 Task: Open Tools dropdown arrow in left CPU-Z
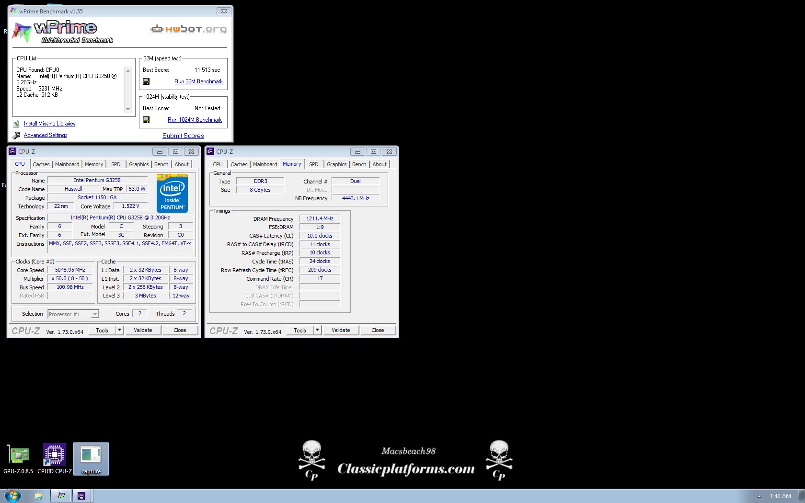point(119,330)
